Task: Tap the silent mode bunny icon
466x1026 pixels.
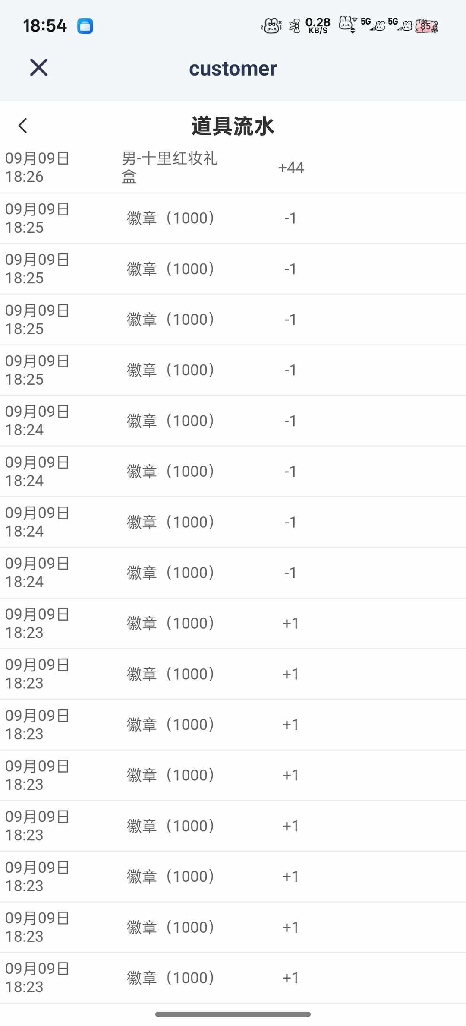Action: click(271, 26)
